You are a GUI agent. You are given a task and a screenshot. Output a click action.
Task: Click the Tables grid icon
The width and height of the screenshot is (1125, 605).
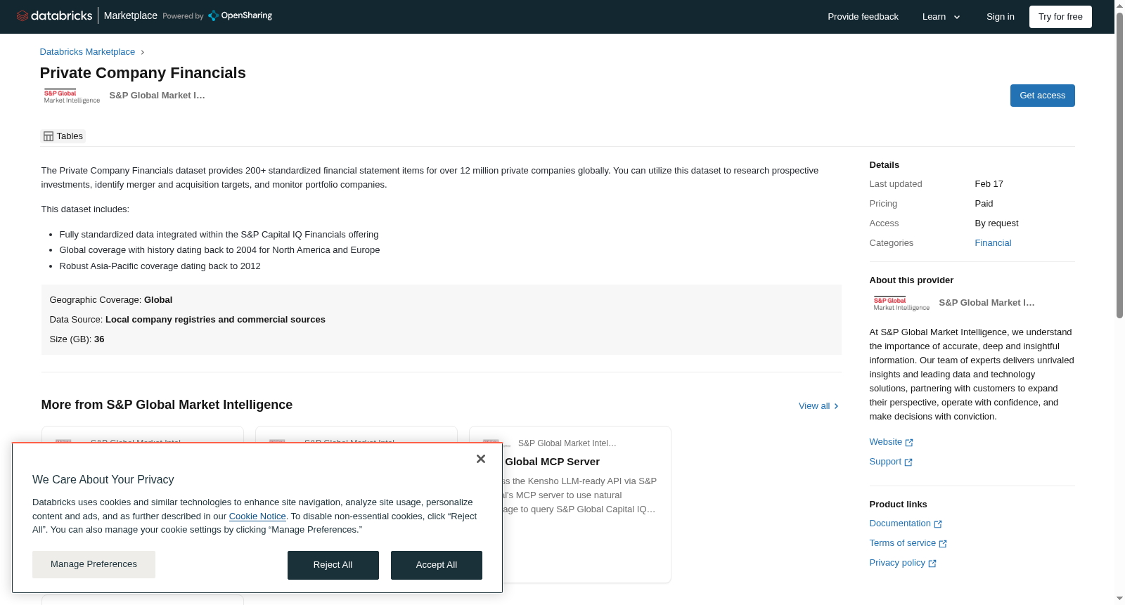pyautogui.click(x=49, y=136)
